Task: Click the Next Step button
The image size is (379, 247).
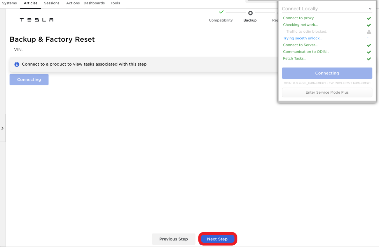Action: coord(217,239)
